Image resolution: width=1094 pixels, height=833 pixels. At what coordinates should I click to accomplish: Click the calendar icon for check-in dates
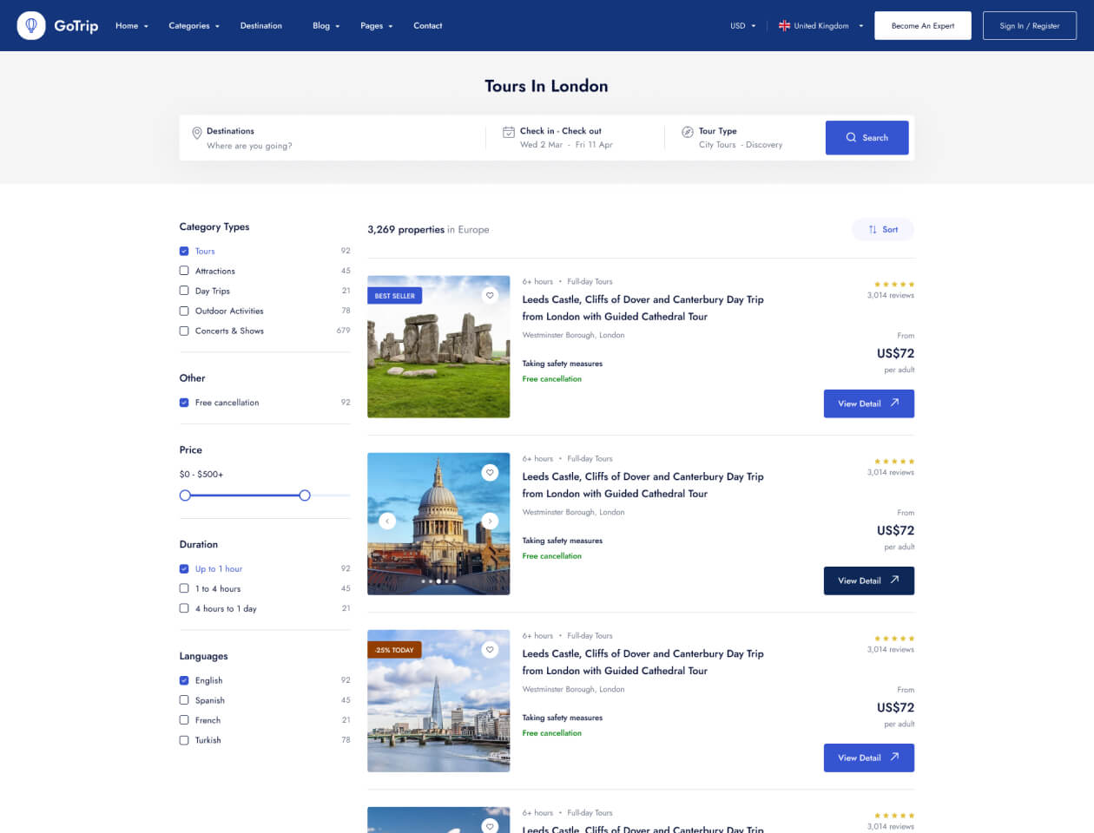tap(509, 132)
